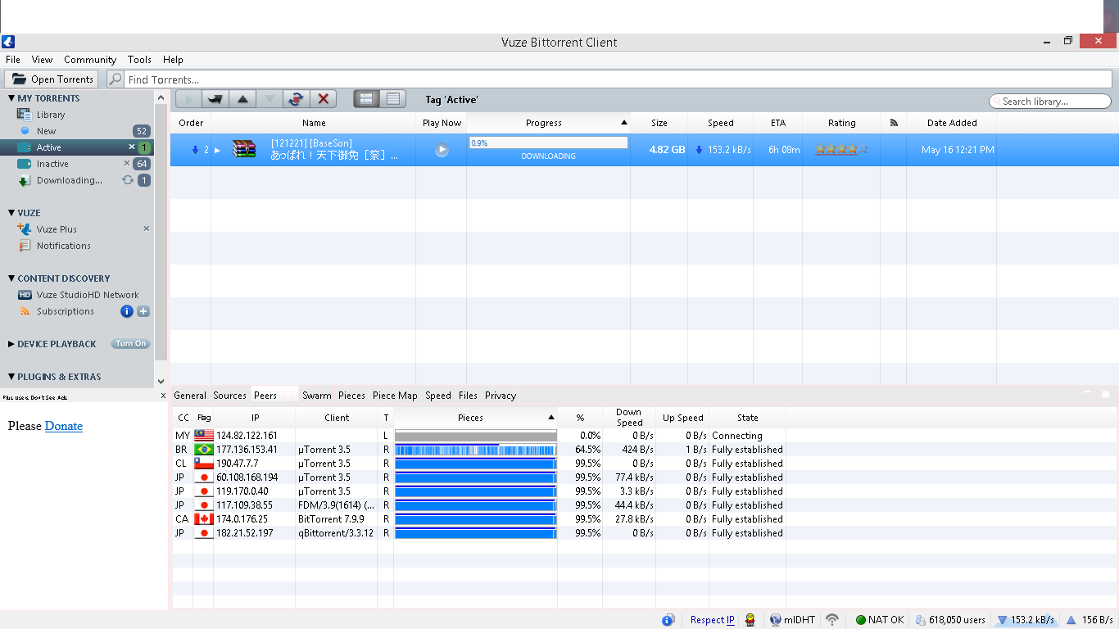Expand the DEVICE PLAYBACK section

(x=11, y=344)
